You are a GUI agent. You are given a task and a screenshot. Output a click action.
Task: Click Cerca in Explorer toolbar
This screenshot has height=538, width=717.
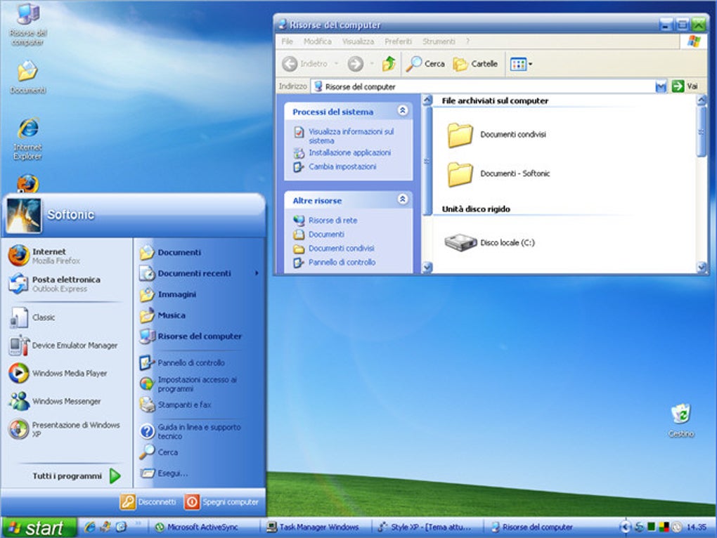point(426,64)
